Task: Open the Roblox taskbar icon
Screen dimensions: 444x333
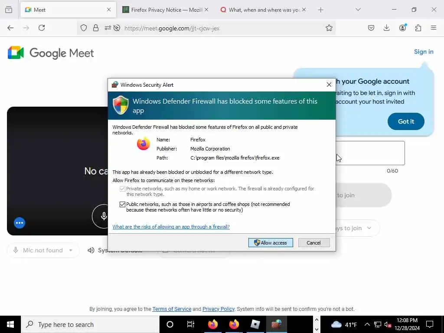Action: point(255,324)
